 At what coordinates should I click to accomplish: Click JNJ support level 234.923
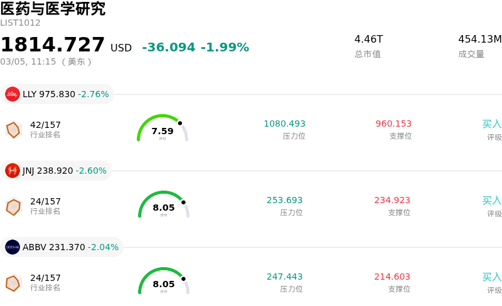[x=392, y=201]
